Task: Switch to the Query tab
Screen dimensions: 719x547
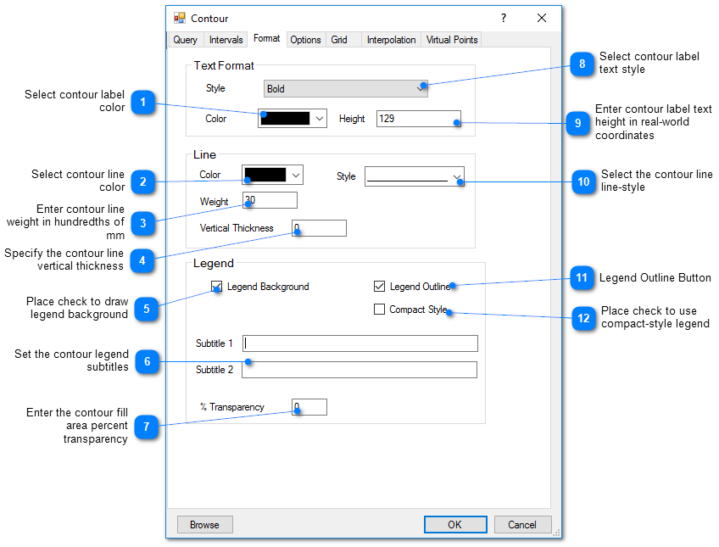Action: click(x=185, y=40)
